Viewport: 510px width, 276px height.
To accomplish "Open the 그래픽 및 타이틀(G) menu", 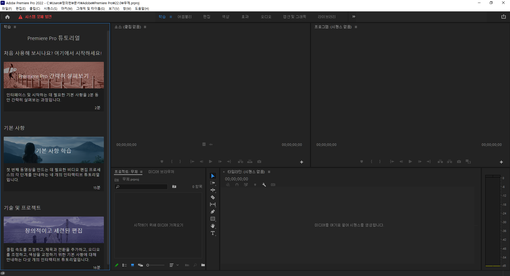I will coord(91,8).
